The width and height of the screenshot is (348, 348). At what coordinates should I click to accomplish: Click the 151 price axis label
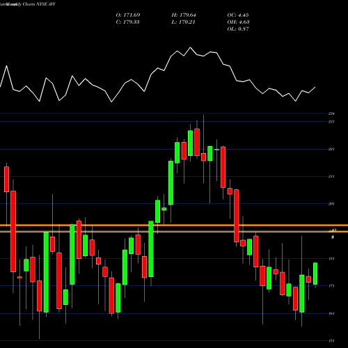click(331, 341)
